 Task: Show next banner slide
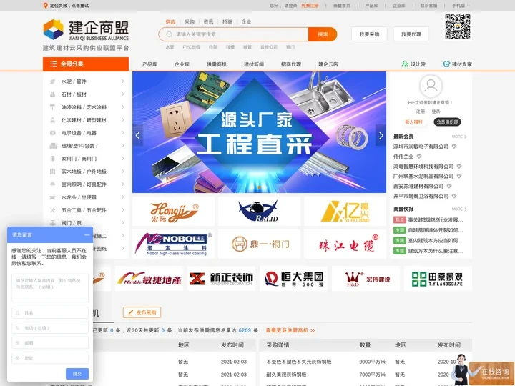point(381,135)
